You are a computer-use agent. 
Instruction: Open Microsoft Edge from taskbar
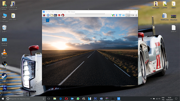click(x=61, y=99)
